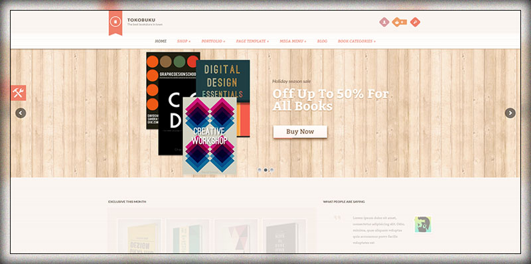The width and height of the screenshot is (531, 264).
Task: Click the 'The best bookstore in town' tagline
Action: (x=145, y=25)
